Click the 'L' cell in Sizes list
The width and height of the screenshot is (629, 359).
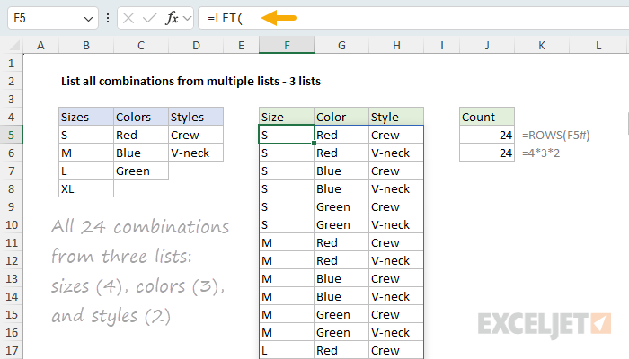(x=86, y=171)
